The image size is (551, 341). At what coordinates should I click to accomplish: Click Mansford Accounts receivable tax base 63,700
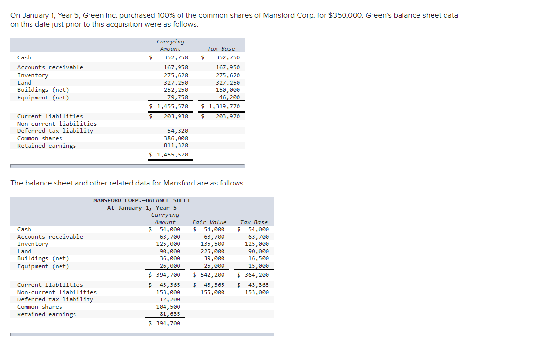click(x=258, y=237)
